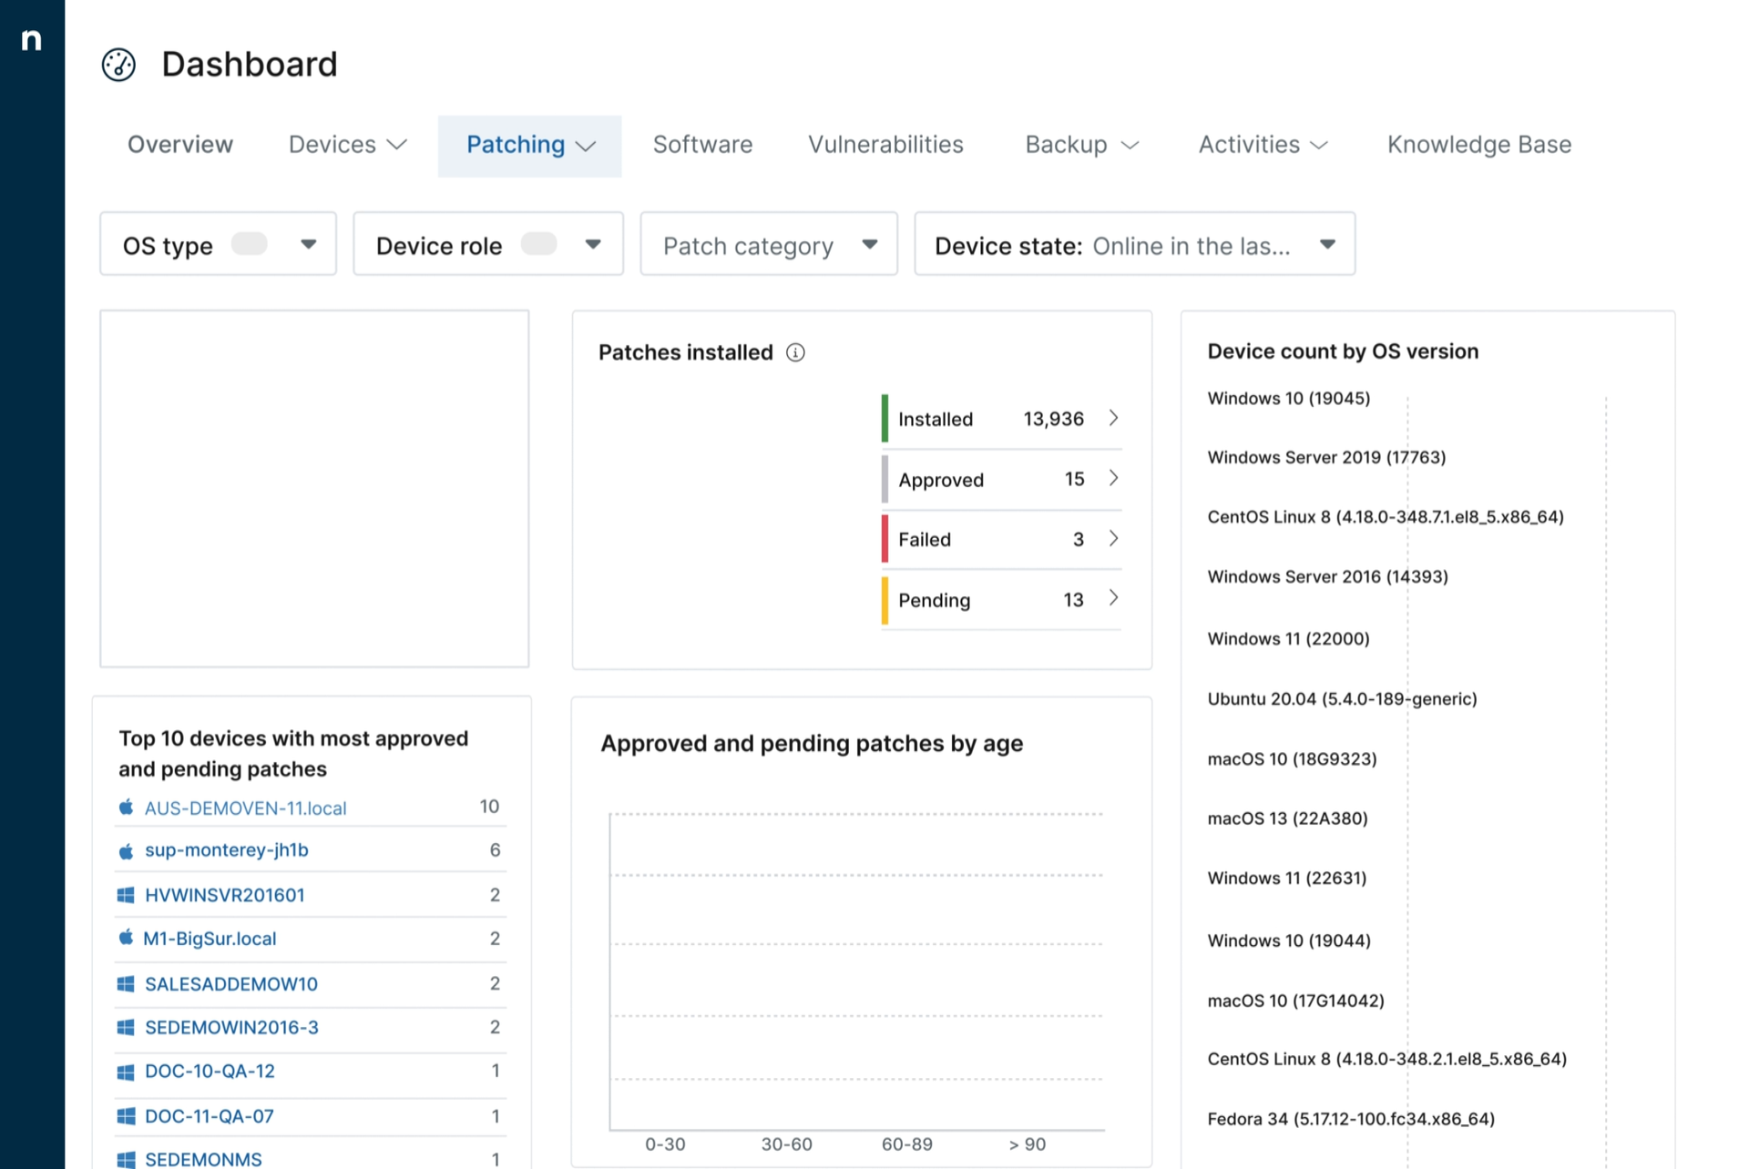The image size is (1749, 1169).
Task: Click the info icon beside Patches installed
Action: 795,352
